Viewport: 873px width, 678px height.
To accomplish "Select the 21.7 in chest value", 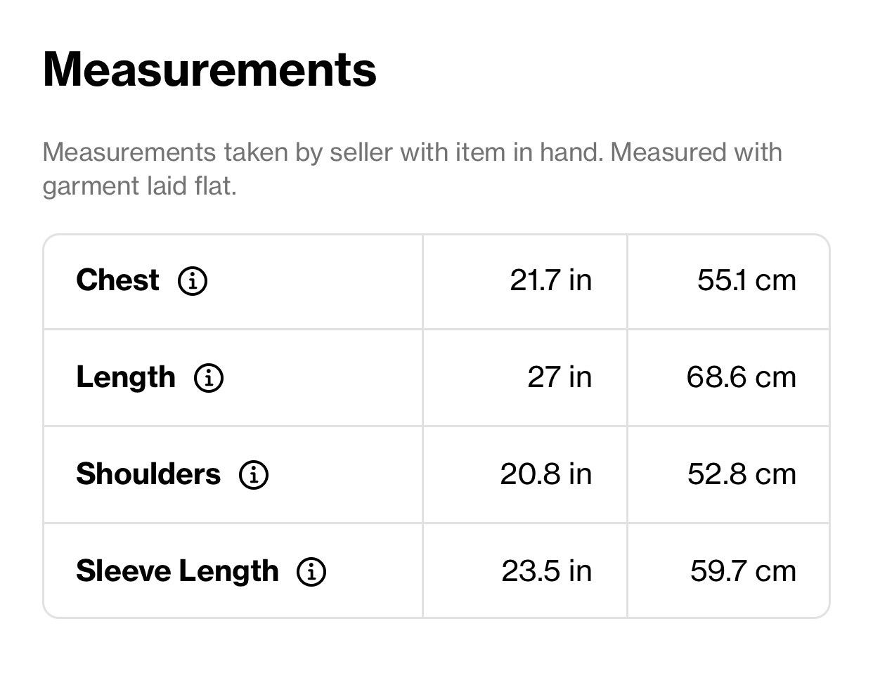I will pyautogui.click(x=550, y=280).
